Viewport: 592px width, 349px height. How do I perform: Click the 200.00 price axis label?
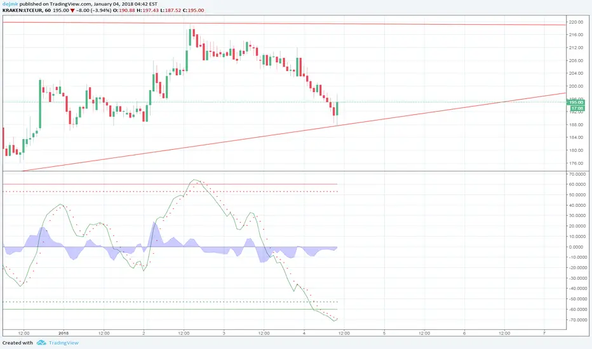point(575,86)
